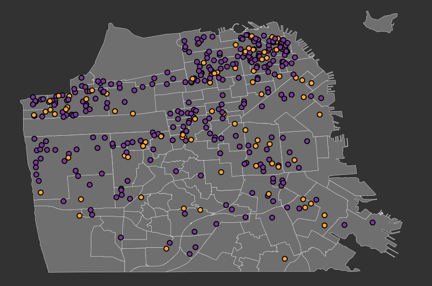The image size is (432, 286).
Task: Select the lone purple dot in the empty hills area west of center
Action: click(176, 171)
